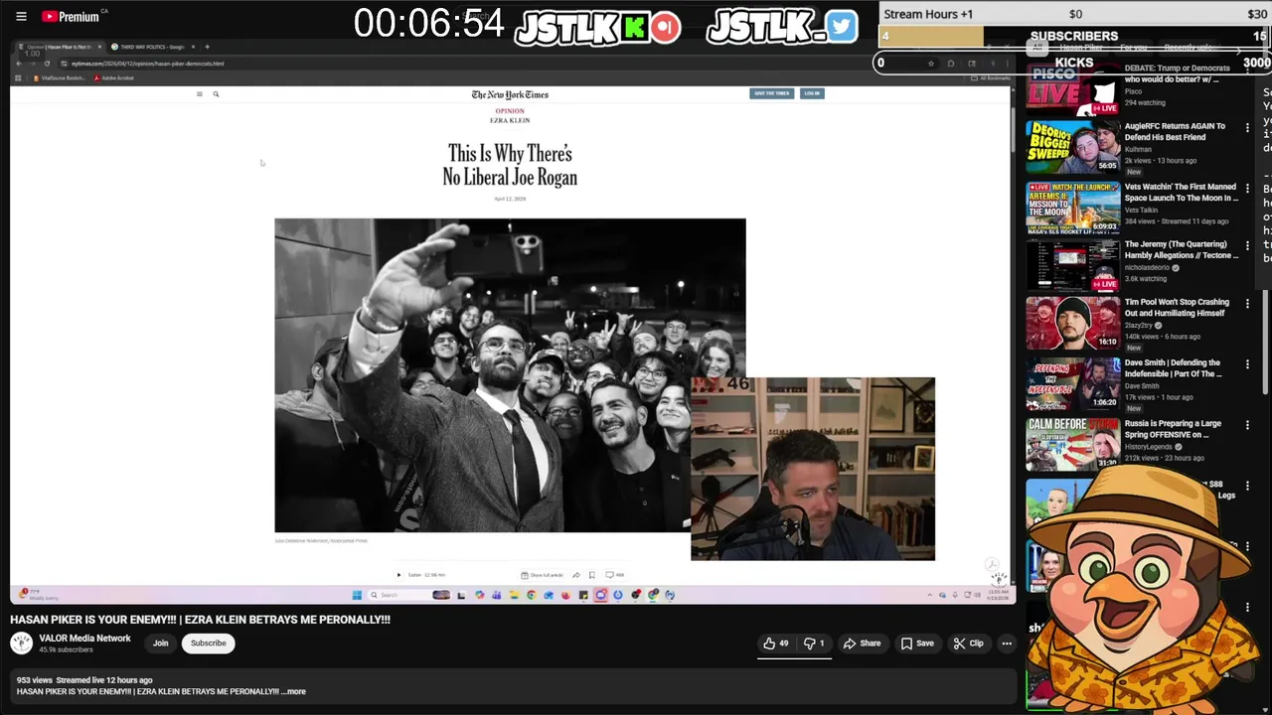Open File Explorer folder icon in taskbar
1272x715 pixels.
pyautogui.click(x=514, y=595)
